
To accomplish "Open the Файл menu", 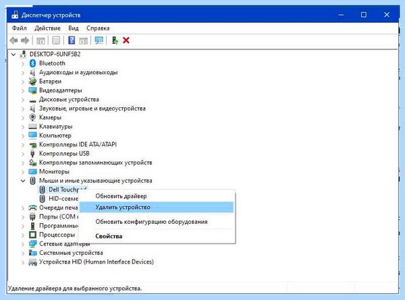I will point(20,28).
